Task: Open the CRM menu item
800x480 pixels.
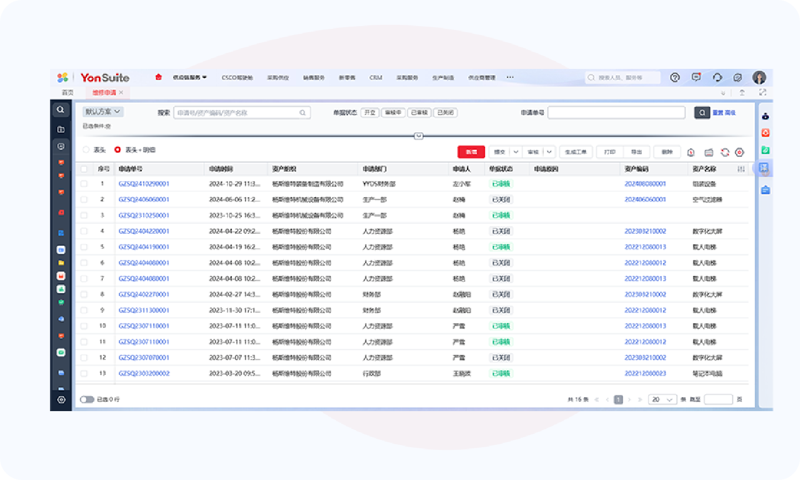Action: point(376,78)
